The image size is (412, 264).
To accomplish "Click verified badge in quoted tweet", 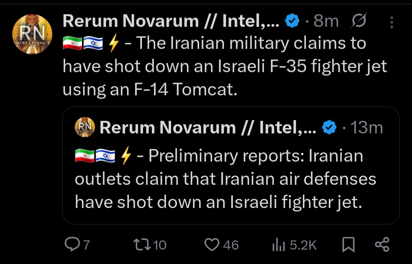I will pos(329,128).
